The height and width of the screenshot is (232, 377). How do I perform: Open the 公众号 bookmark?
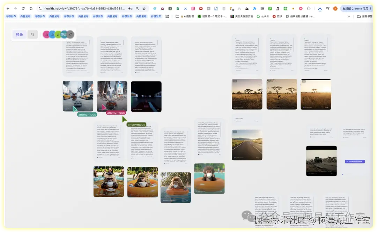263,16
